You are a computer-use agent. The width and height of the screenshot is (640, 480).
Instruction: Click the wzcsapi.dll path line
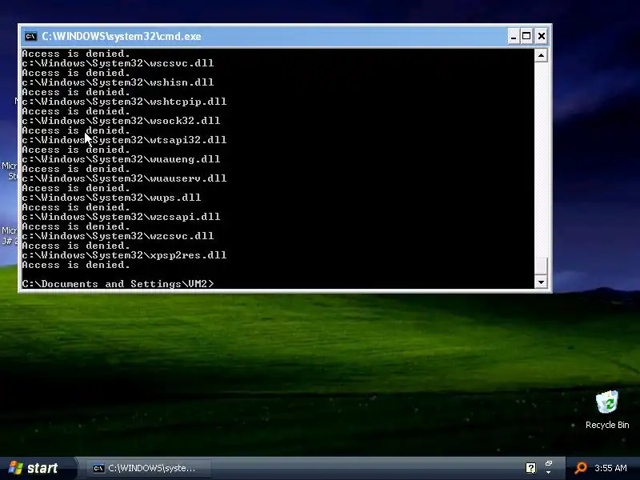[122, 217]
